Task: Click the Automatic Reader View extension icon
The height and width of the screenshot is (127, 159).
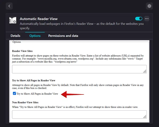Action: click(13, 21)
